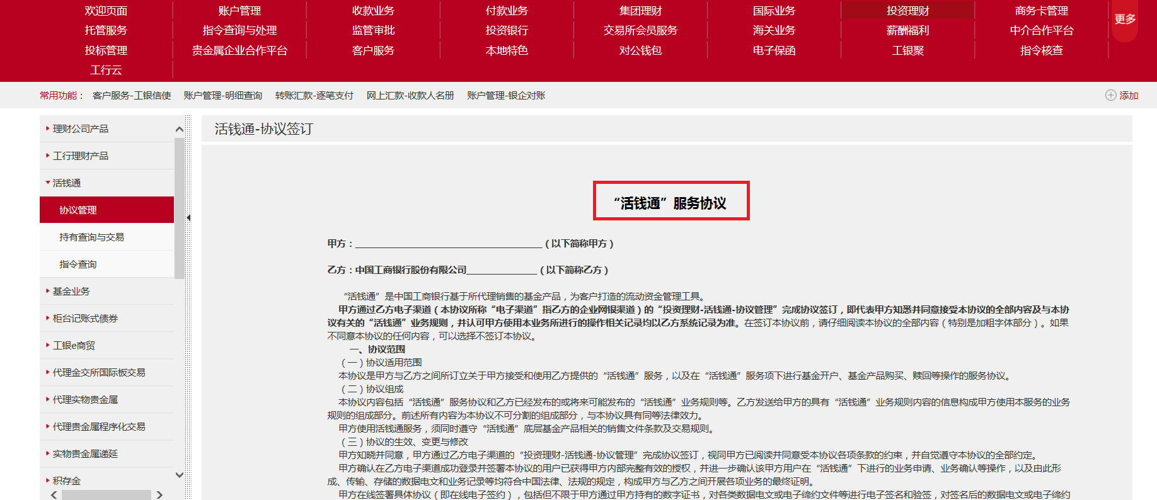Open the 更多 menu button
1157x500 pixels.
[x=1125, y=20]
